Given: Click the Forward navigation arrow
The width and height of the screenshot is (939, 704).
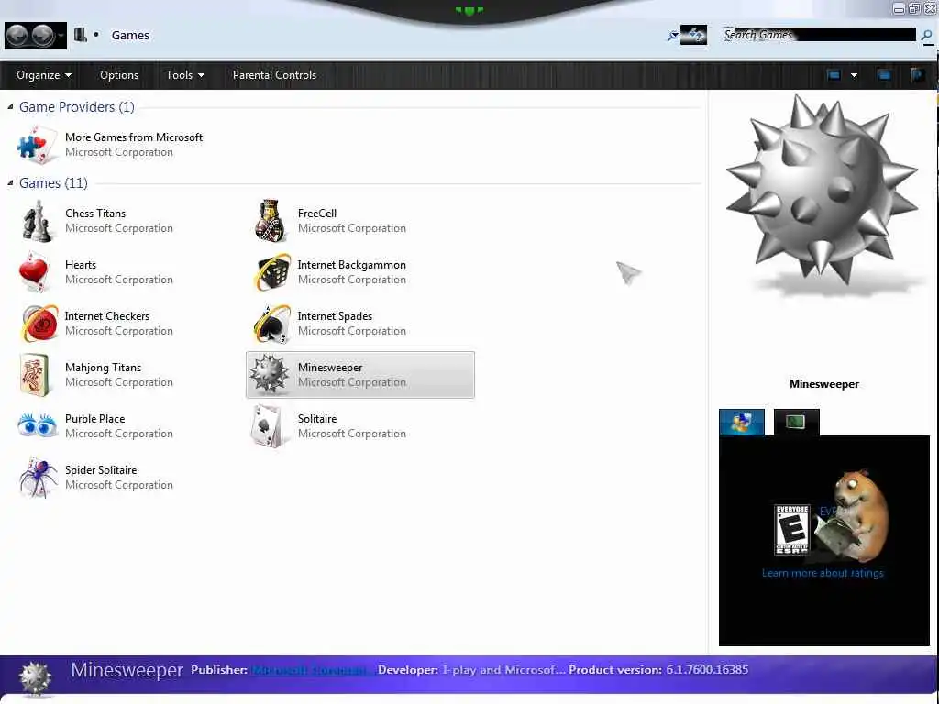Looking at the screenshot, I should [x=42, y=36].
